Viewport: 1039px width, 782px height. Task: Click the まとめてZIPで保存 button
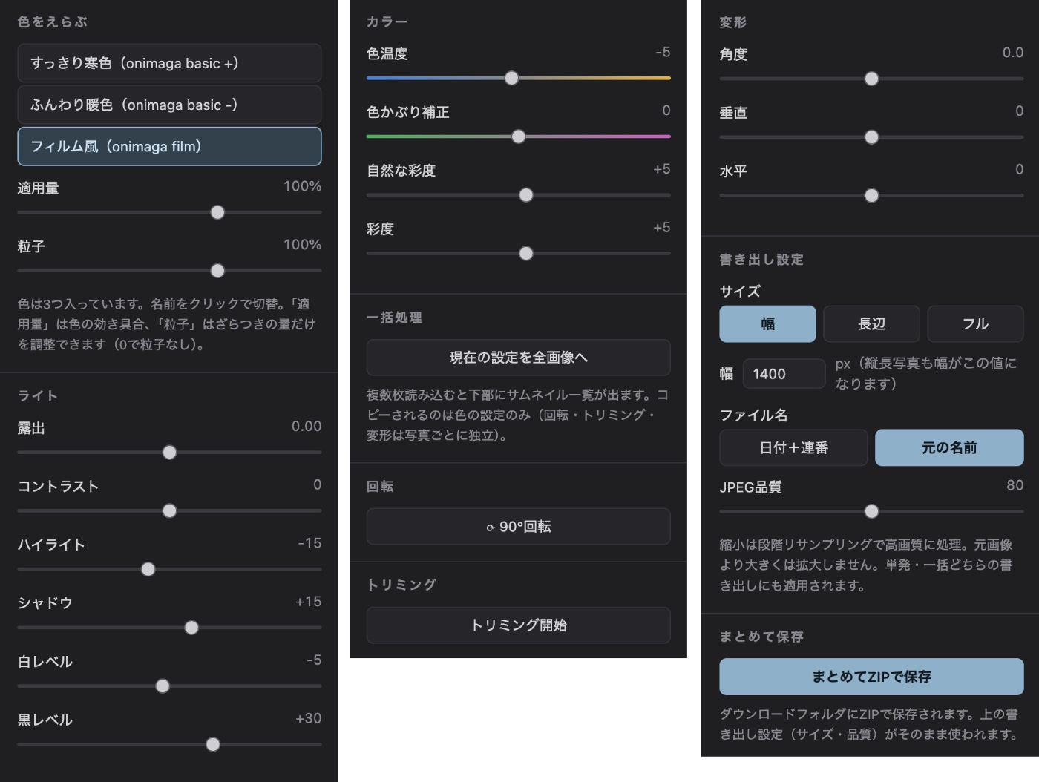tap(871, 677)
